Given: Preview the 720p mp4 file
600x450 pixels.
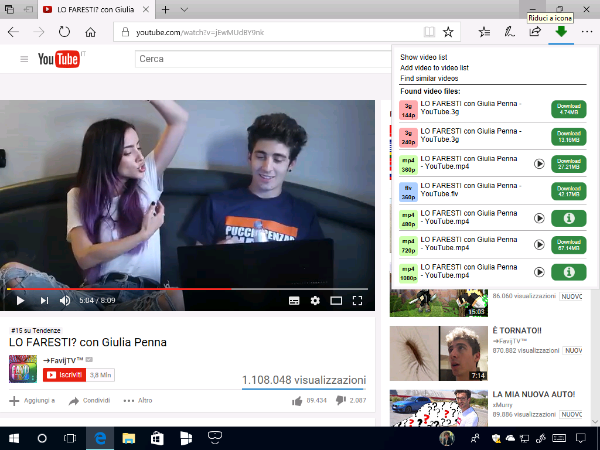Looking at the screenshot, I should [x=539, y=244].
